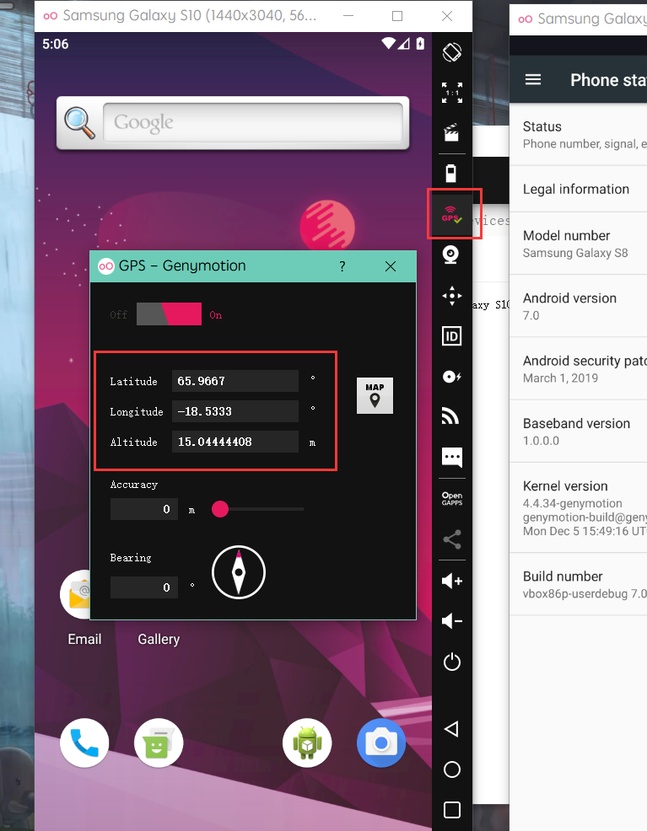This screenshot has width=647, height=831.
Task: Open Legal information in settings list
Action: point(578,189)
